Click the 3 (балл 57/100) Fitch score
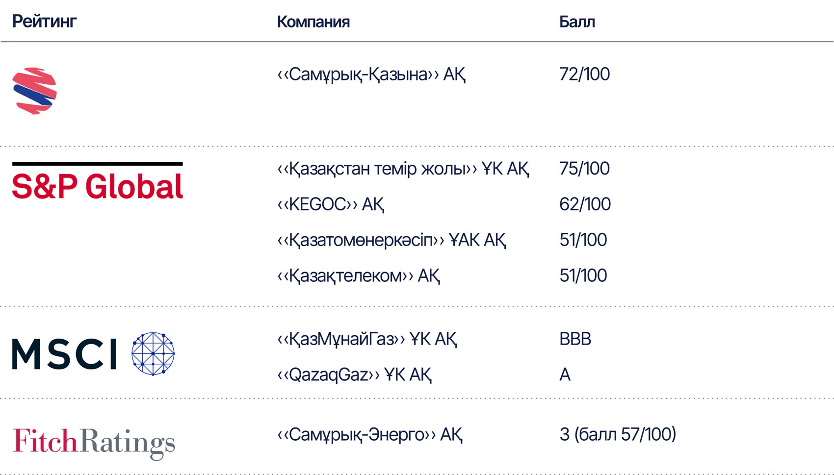 pos(618,434)
